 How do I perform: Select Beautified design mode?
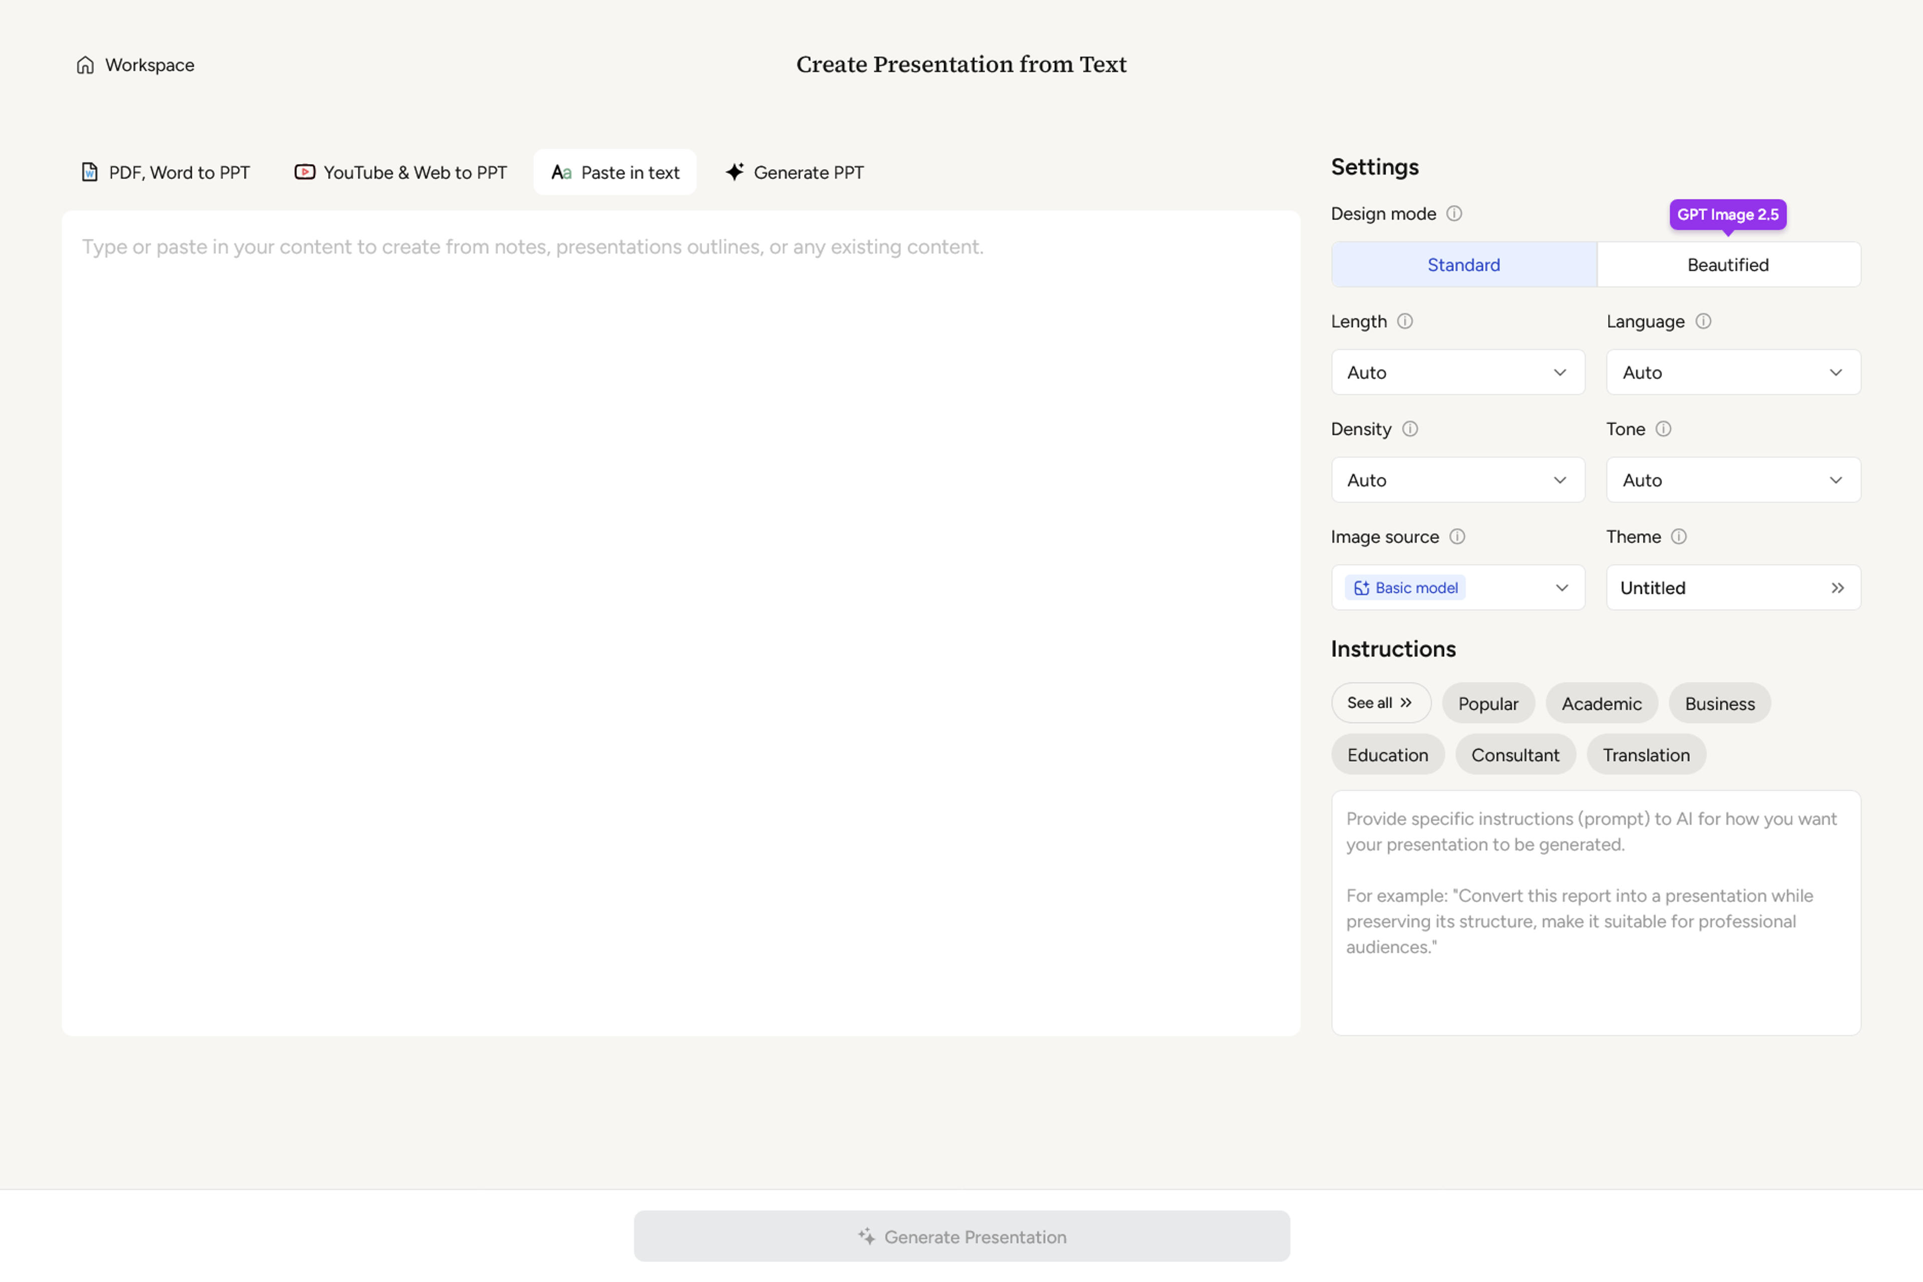(x=1728, y=264)
